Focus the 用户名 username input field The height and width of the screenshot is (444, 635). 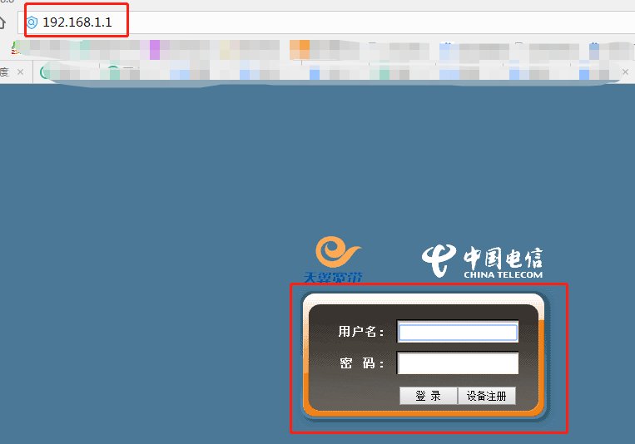tap(458, 332)
